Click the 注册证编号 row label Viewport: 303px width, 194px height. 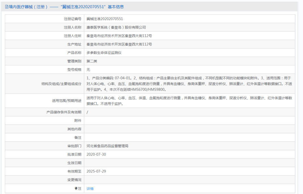coord(73,19)
